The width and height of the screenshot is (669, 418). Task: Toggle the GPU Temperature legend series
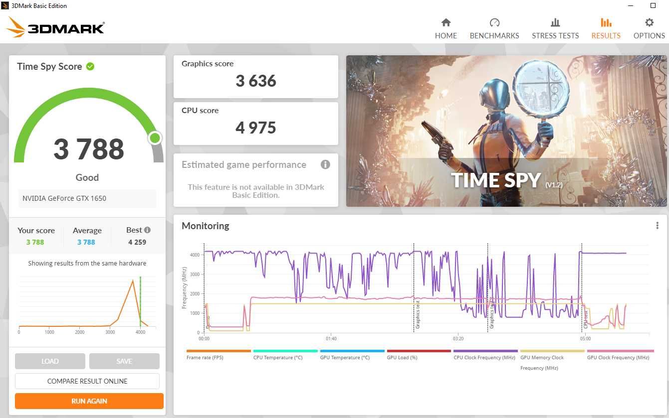click(352, 355)
